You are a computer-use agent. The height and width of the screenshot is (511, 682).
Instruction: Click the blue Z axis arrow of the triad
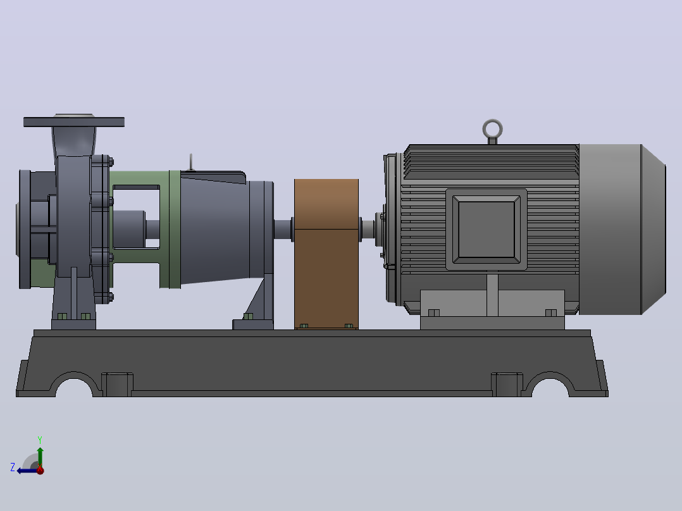[x=27, y=471]
